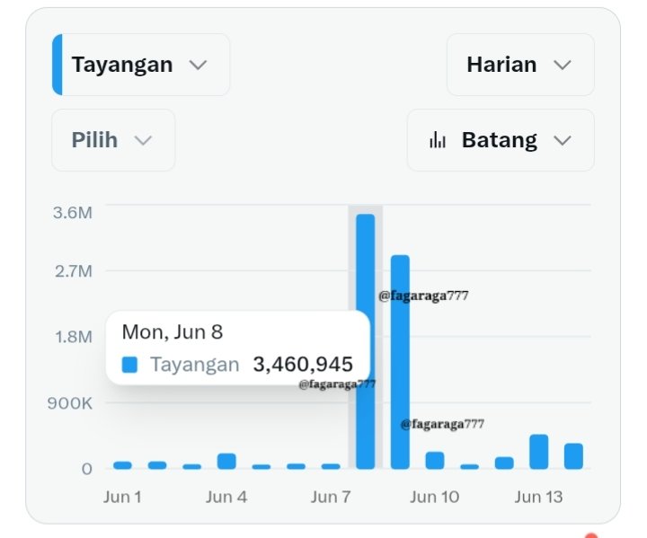Viewport: 647px width, 538px height.
Task: Click the chevron next to Tayangan
Action: pyautogui.click(x=198, y=66)
